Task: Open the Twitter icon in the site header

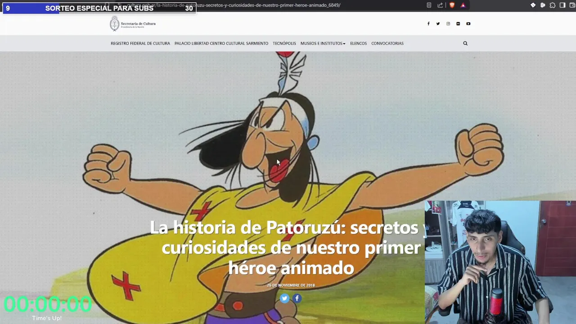Action: (438, 24)
